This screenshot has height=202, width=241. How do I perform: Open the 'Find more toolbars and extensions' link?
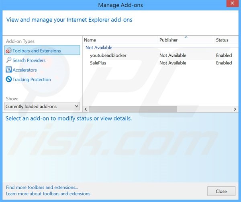coord(42,187)
